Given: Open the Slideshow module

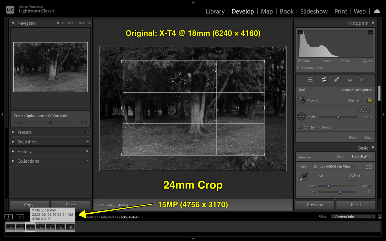Looking at the screenshot, I should pyautogui.click(x=314, y=11).
